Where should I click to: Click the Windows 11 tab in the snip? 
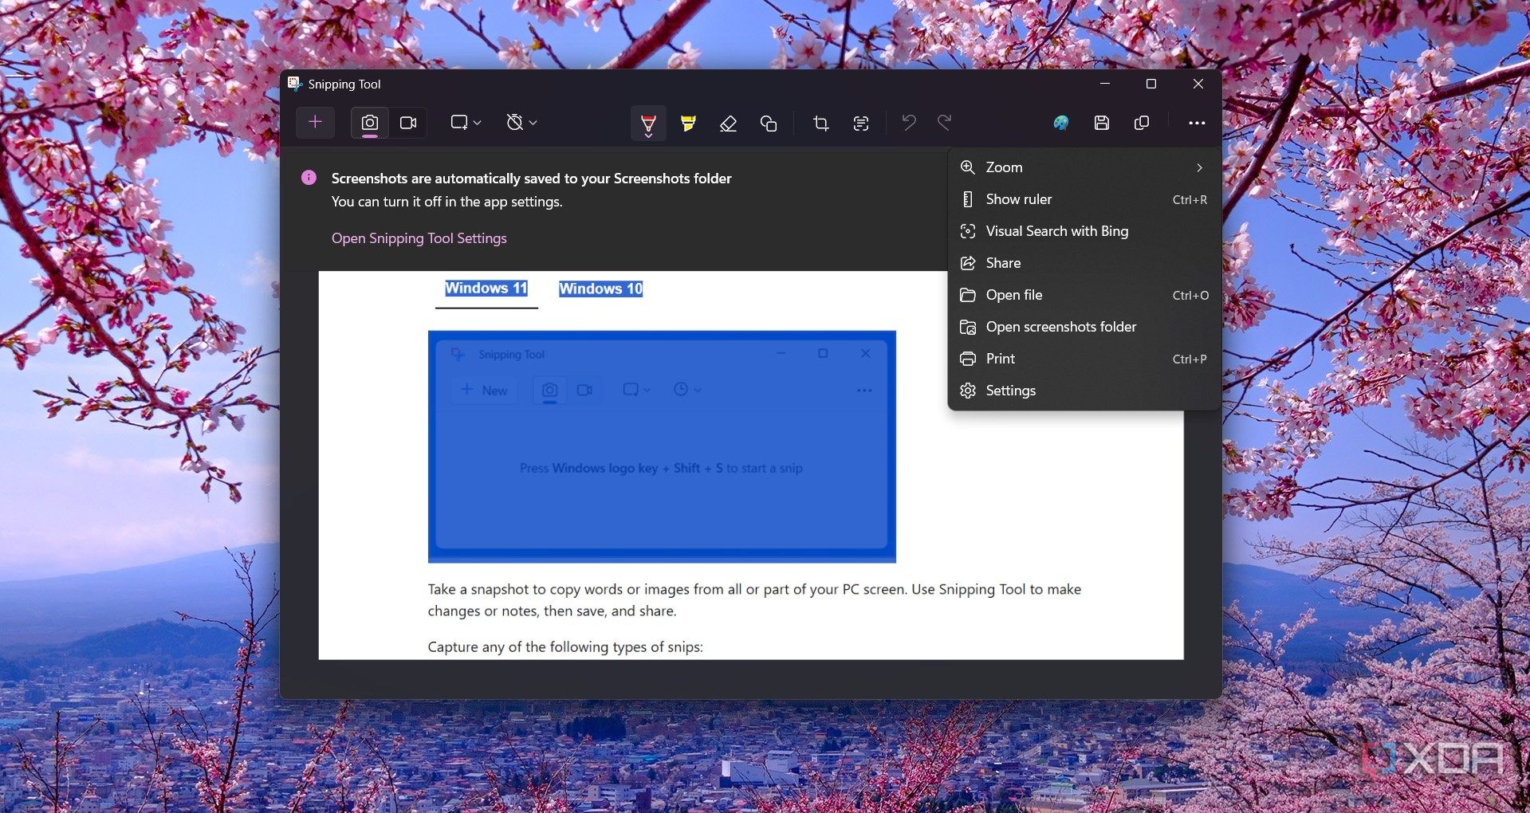click(486, 289)
